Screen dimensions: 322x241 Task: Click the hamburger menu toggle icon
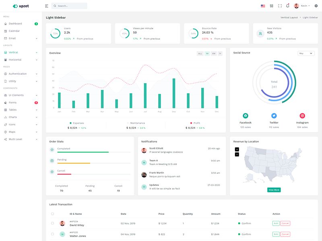(47, 6)
